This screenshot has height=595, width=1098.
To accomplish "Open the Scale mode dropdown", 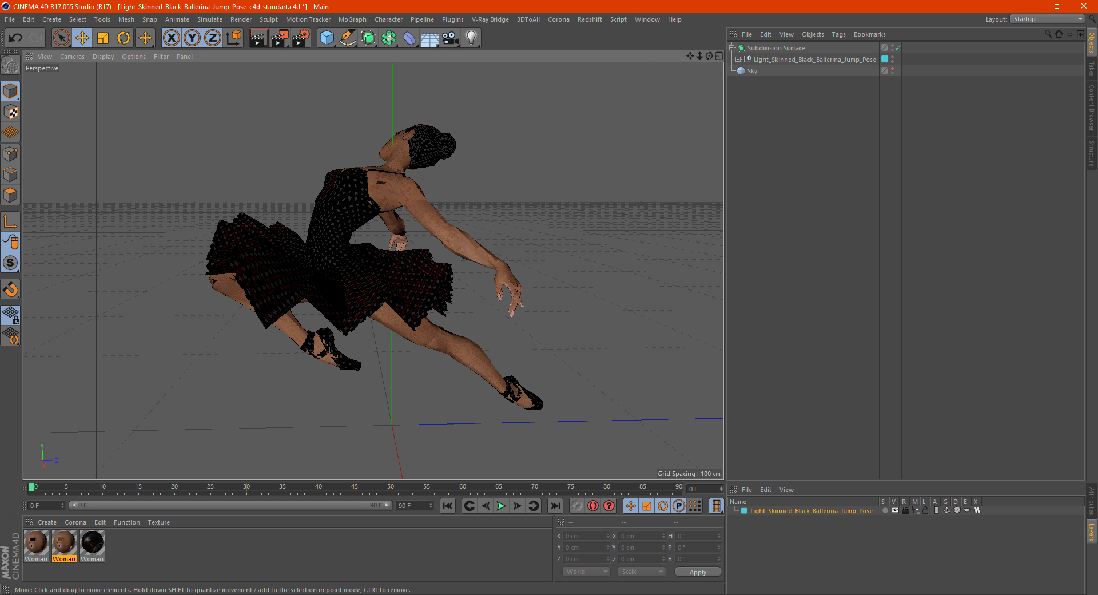I will 642,572.
